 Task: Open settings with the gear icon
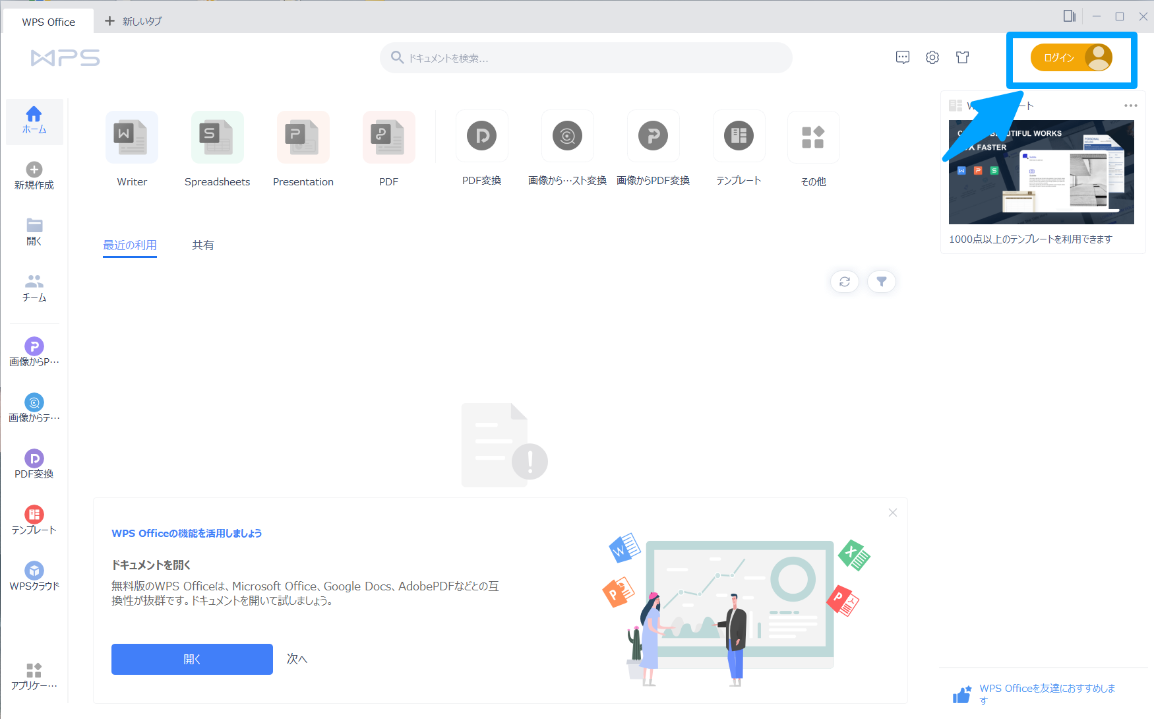(x=932, y=57)
